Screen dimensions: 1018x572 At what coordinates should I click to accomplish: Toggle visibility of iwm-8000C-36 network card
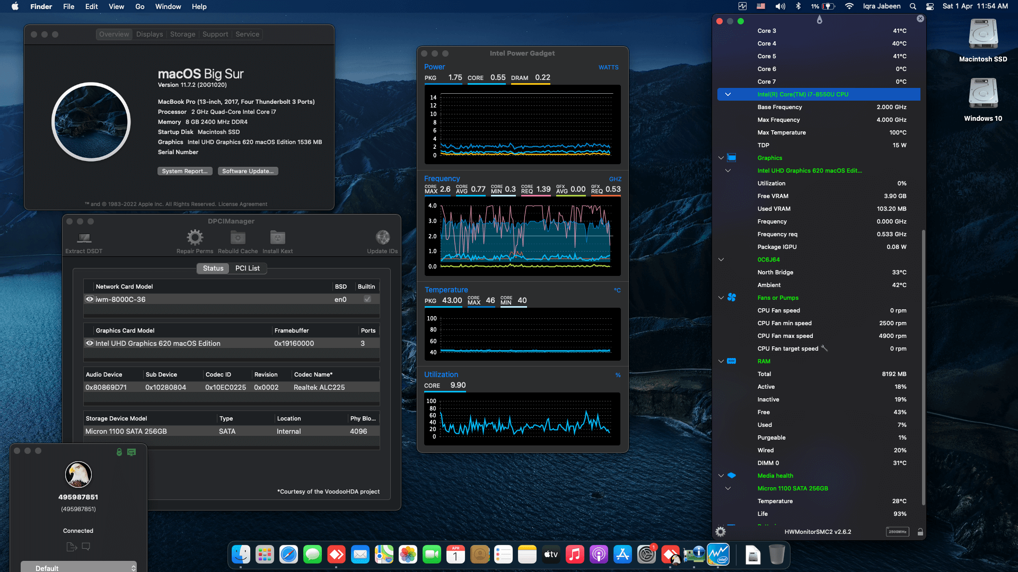(89, 299)
